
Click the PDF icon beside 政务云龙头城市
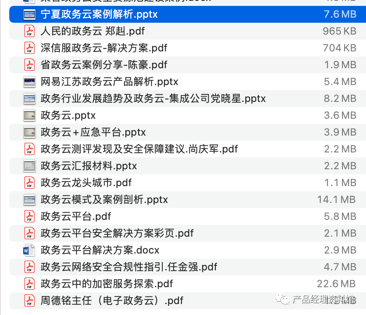coord(30,183)
